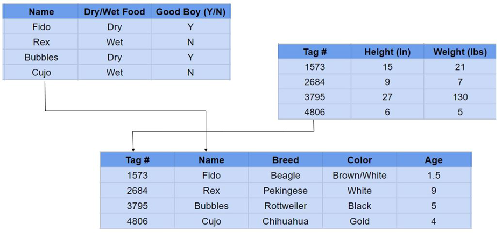Screen dimensions: 502x238
Task: Select 'Bubbles' in the food table
Action: coord(41,57)
